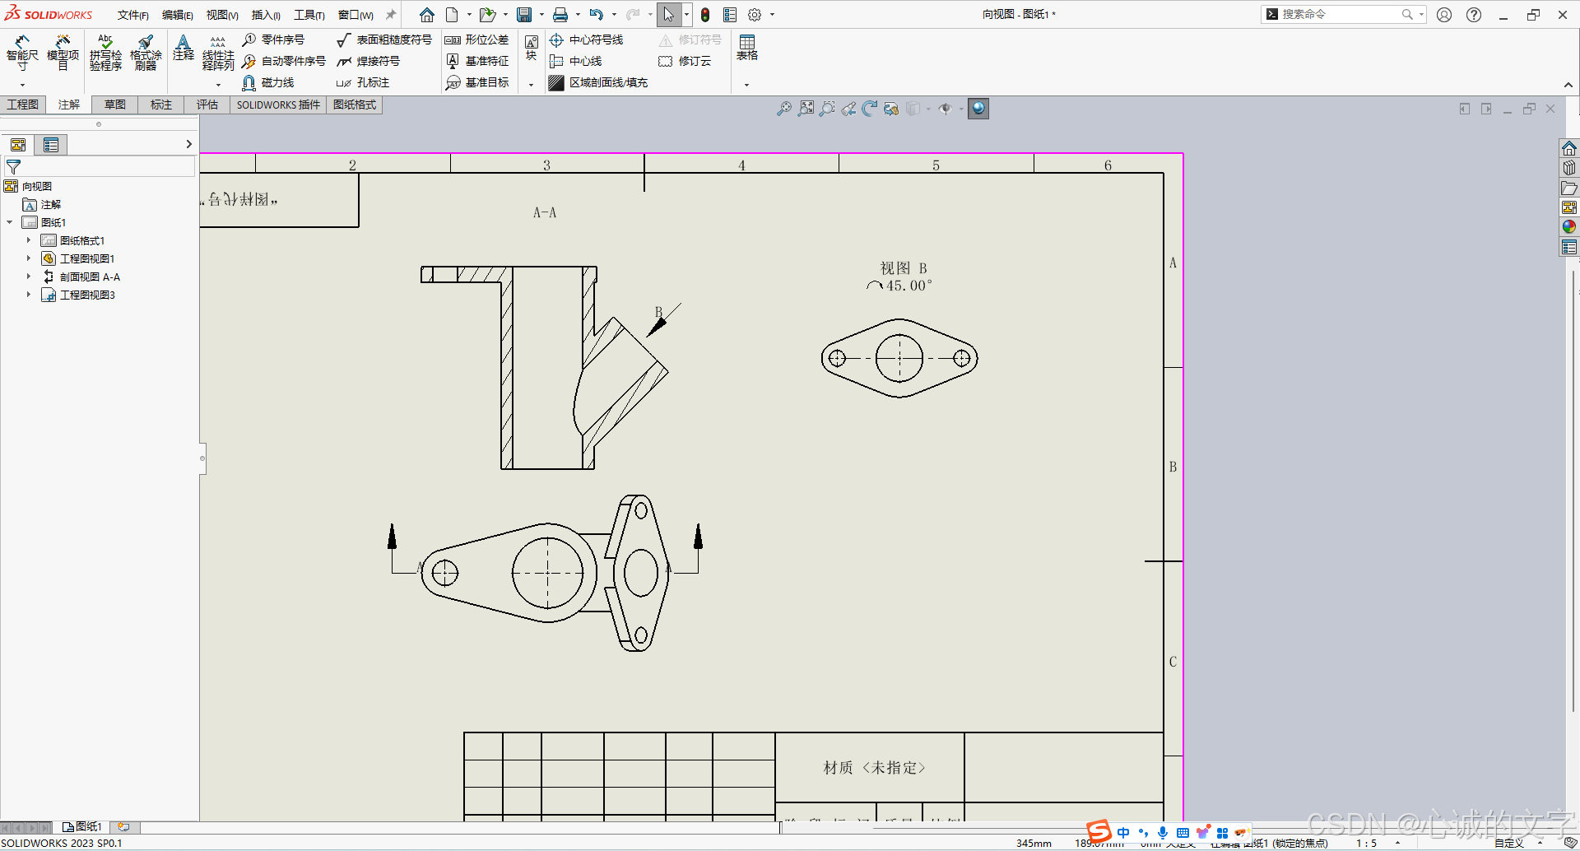Viewport: 1580px width, 851px height.
Task: Add 中心符号线 center mark
Action: [x=587, y=40]
